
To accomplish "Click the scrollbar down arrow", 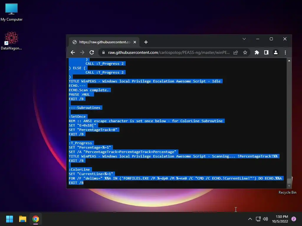I will coord(289,186).
